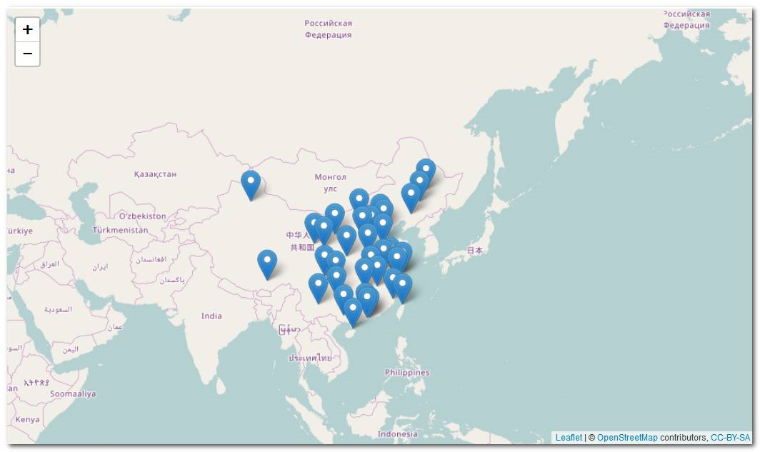The image size is (760, 452).
Task: Zoom in using the plus button
Action: point(27,30)
